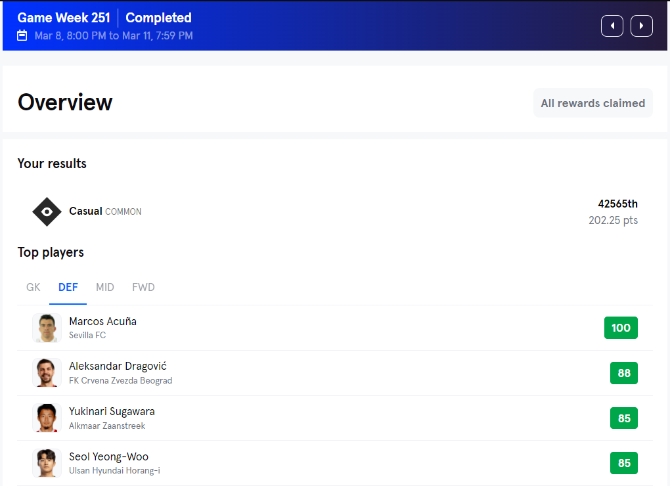Open Aleksandar Dragović's player photo
This screenshot has height=486, width=670.
(x=47, y=373)
